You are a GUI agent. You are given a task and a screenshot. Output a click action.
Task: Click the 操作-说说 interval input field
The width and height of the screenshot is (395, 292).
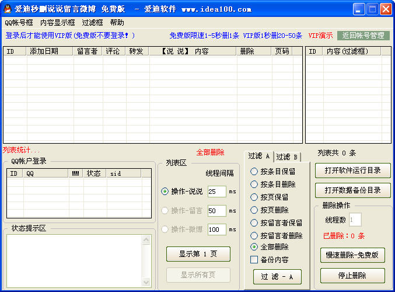216,192
